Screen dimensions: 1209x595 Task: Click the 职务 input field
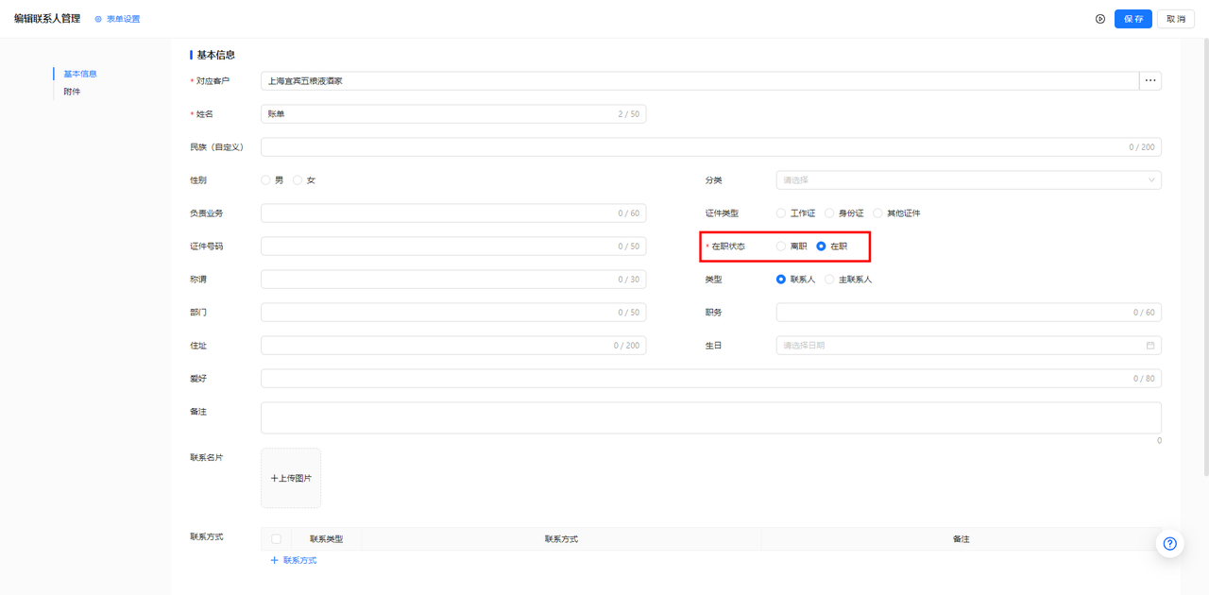[969, 313]
